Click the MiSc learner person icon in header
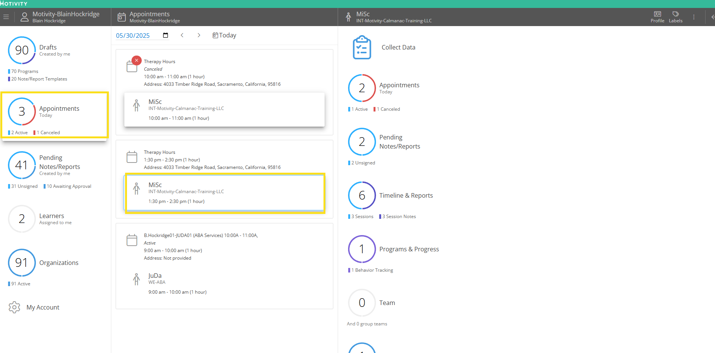Viewport: 715px width, 353px height. click(x=348, y=17)
